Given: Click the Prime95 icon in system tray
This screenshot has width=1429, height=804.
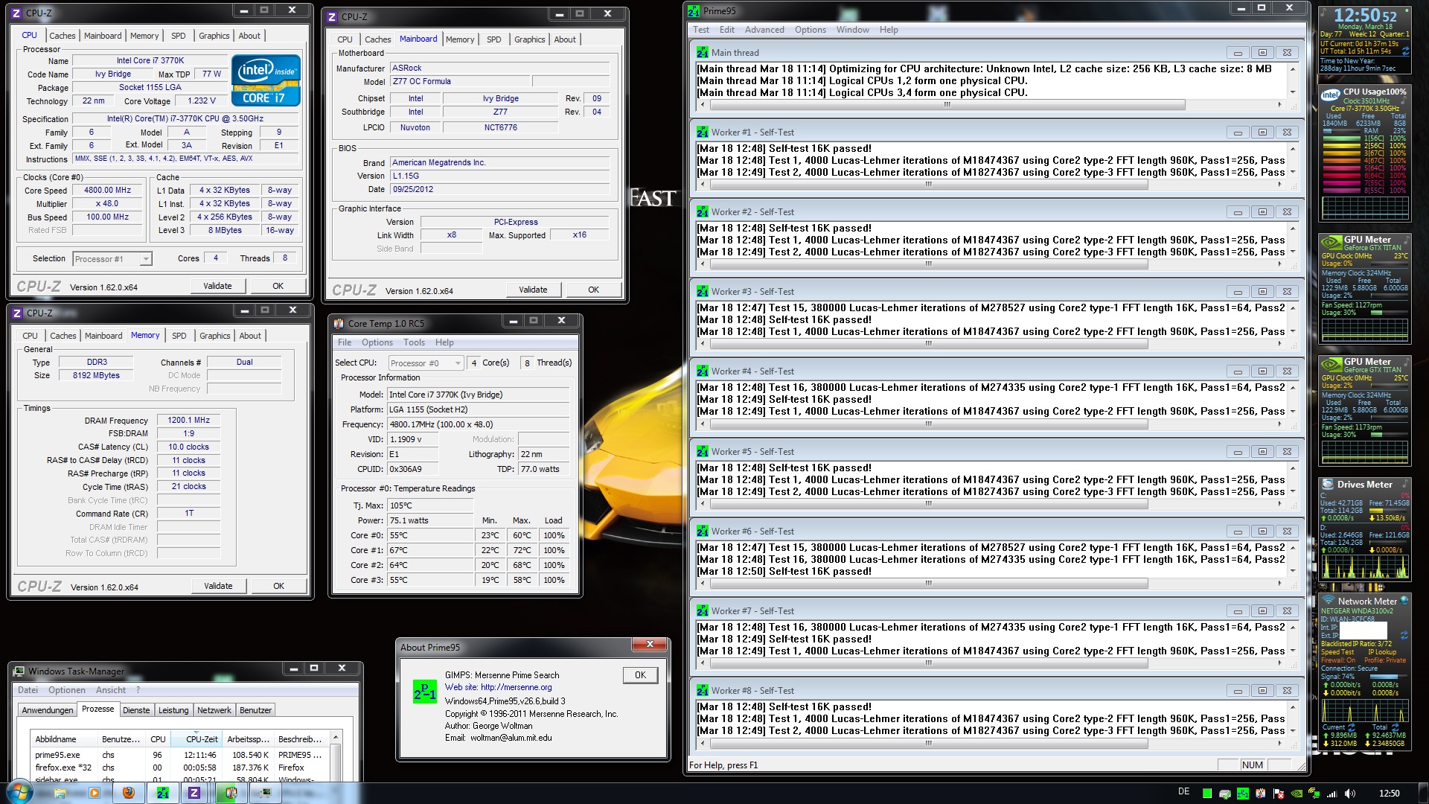Looking at the screenshot, I should (1242, 794).
